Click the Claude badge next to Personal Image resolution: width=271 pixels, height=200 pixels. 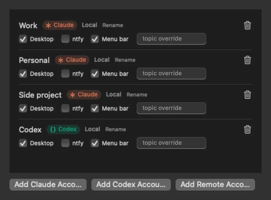(72, 60)
